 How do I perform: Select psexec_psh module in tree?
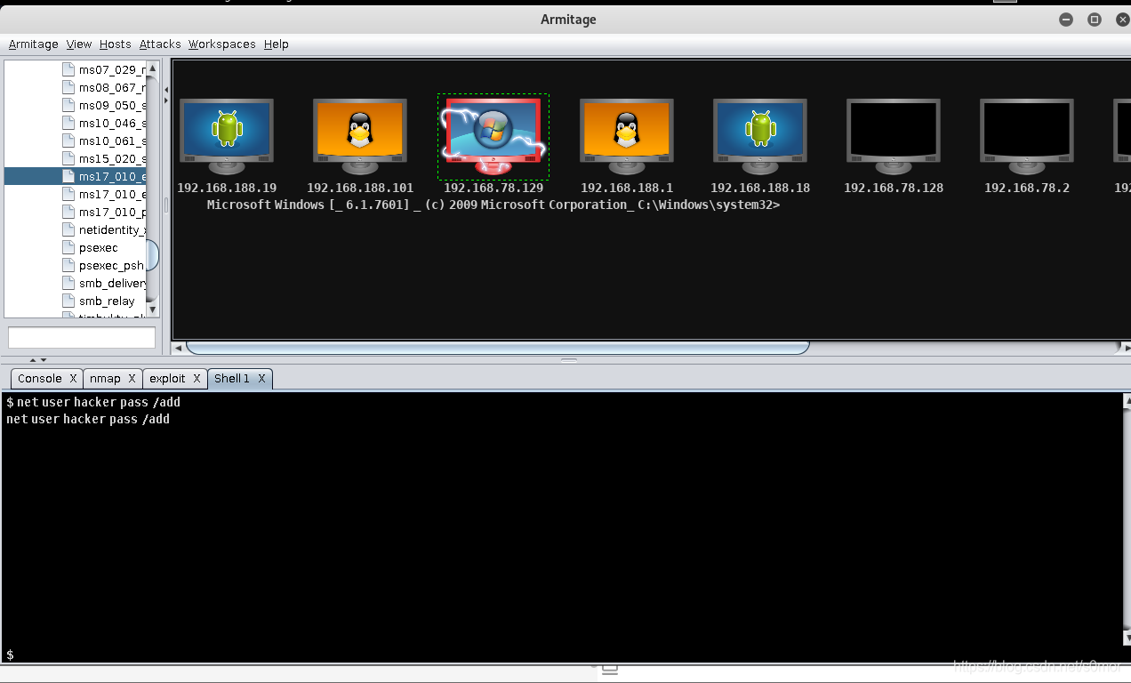pos(104,265)
